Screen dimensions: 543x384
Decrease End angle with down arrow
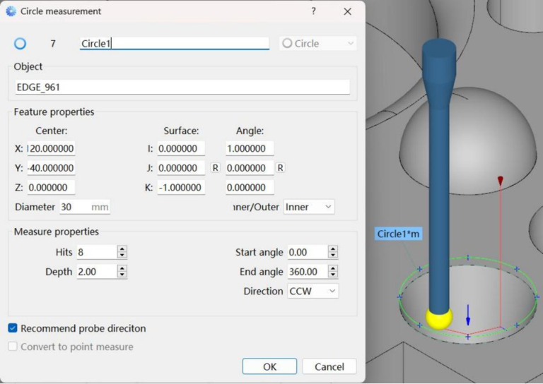333,275
